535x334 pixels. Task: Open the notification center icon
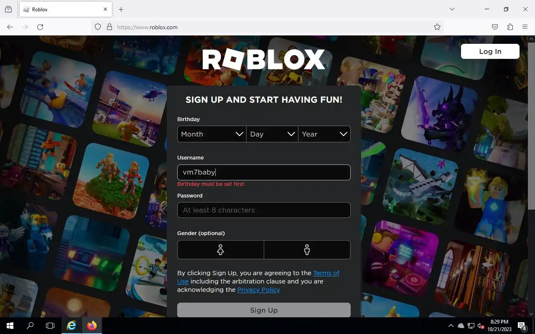coord(522,326)
